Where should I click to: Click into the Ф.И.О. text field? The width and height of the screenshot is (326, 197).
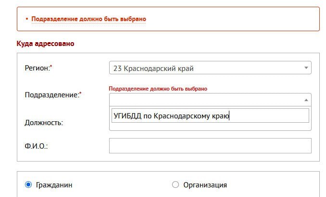210,146
